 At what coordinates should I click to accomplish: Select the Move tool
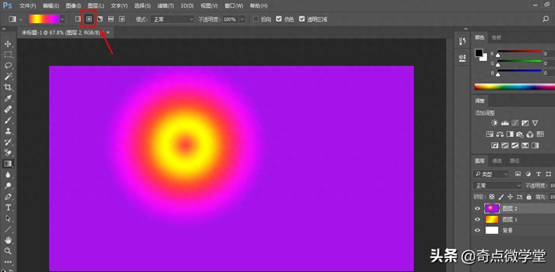click(x=8, y=44)
